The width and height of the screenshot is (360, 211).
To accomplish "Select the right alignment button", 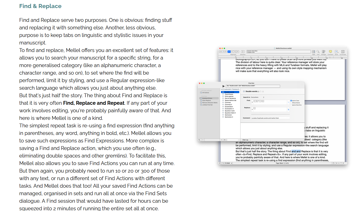I will coord(234,51).
